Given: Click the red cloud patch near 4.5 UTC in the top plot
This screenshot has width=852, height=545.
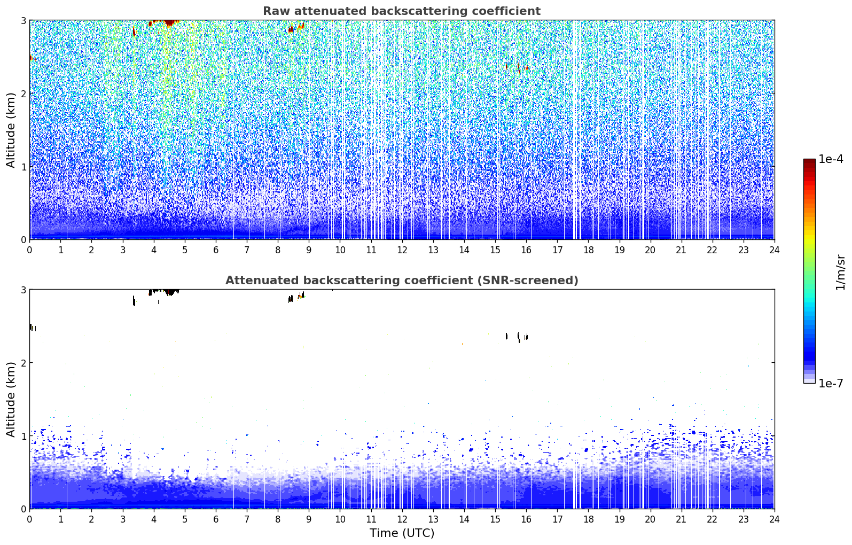Looking at the screenshot, I should 169,22.
